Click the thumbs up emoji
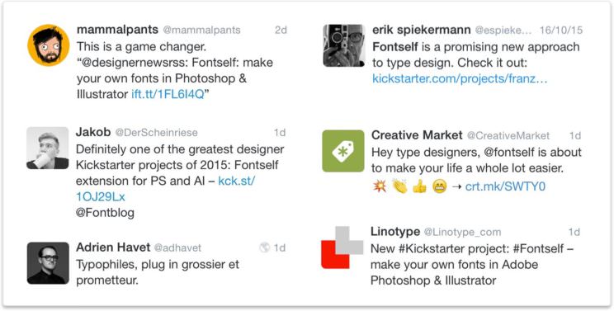The image size is (614, 311). pos(419,186)
